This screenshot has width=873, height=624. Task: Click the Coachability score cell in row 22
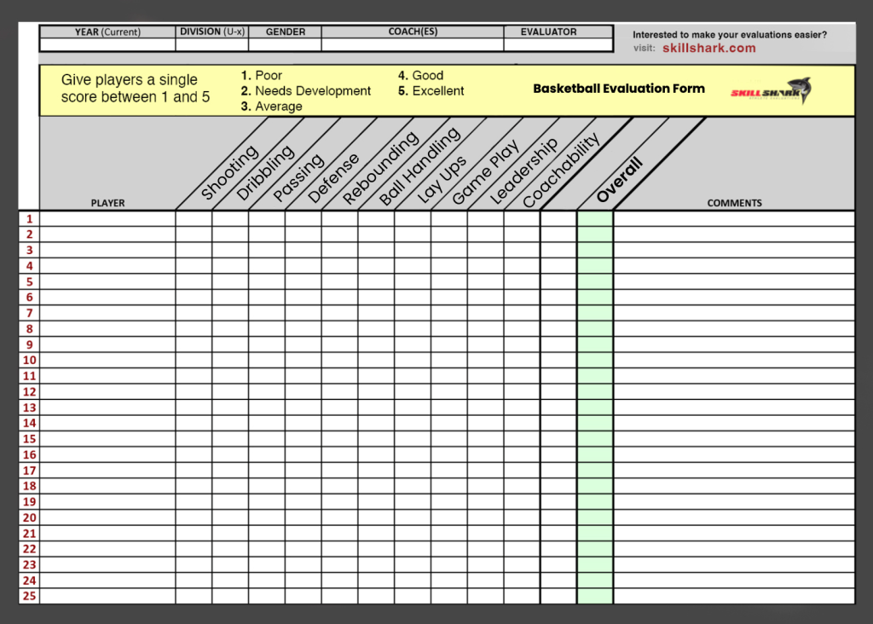(x=522, y=549)
